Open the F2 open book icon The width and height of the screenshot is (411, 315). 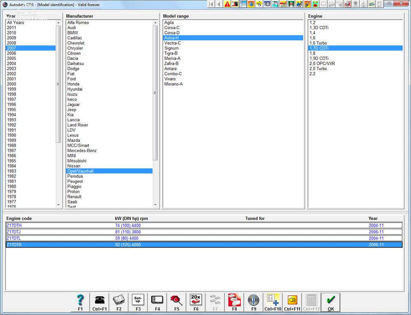pos(119,302)
